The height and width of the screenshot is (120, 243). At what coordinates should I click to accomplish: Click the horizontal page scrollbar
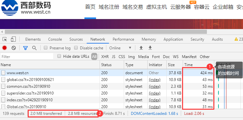[x=106, y=32]
